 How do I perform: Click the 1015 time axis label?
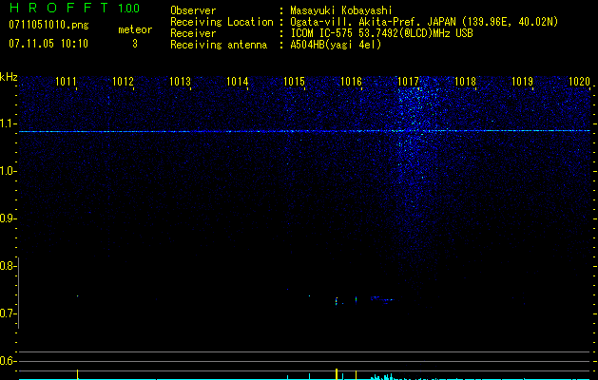pyautogui.click(x=295, y=82)
